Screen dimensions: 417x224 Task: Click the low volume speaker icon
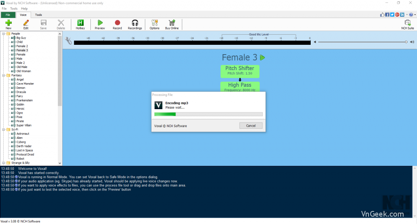315,42
